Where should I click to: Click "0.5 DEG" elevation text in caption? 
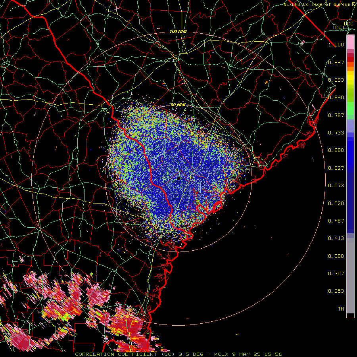coord(191,354)
